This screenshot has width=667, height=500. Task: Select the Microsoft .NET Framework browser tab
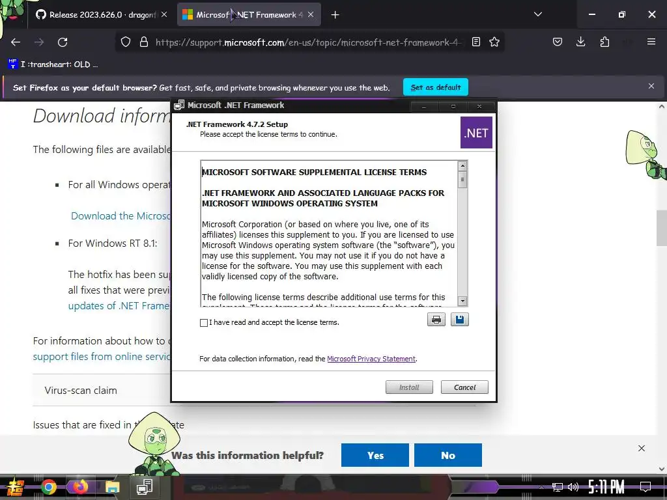click(249, 15)
